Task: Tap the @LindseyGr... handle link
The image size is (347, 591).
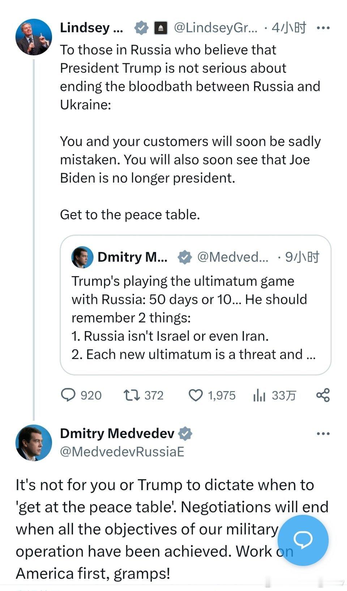Action: (x=216, y=28)
